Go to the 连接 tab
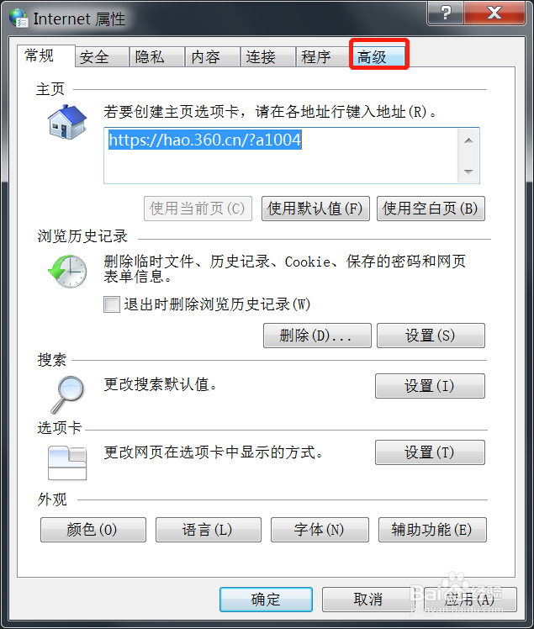This screenshot has height=629, width=534. tap(268, 56)
